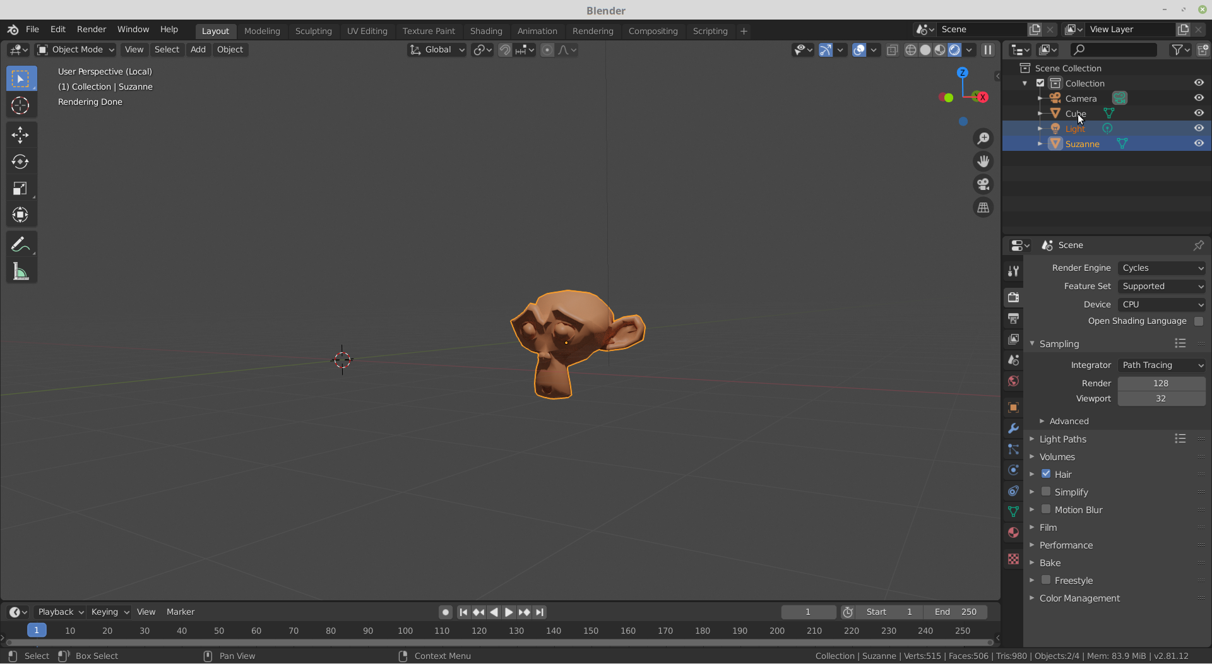Click the current frame number field

(x=808, y=612)
